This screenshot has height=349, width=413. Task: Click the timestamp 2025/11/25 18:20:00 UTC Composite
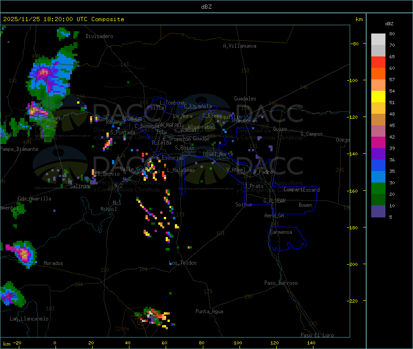63,19
